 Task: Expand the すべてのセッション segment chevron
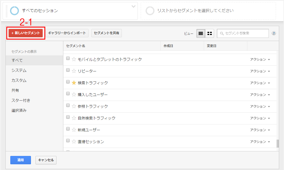coord(134,7)
